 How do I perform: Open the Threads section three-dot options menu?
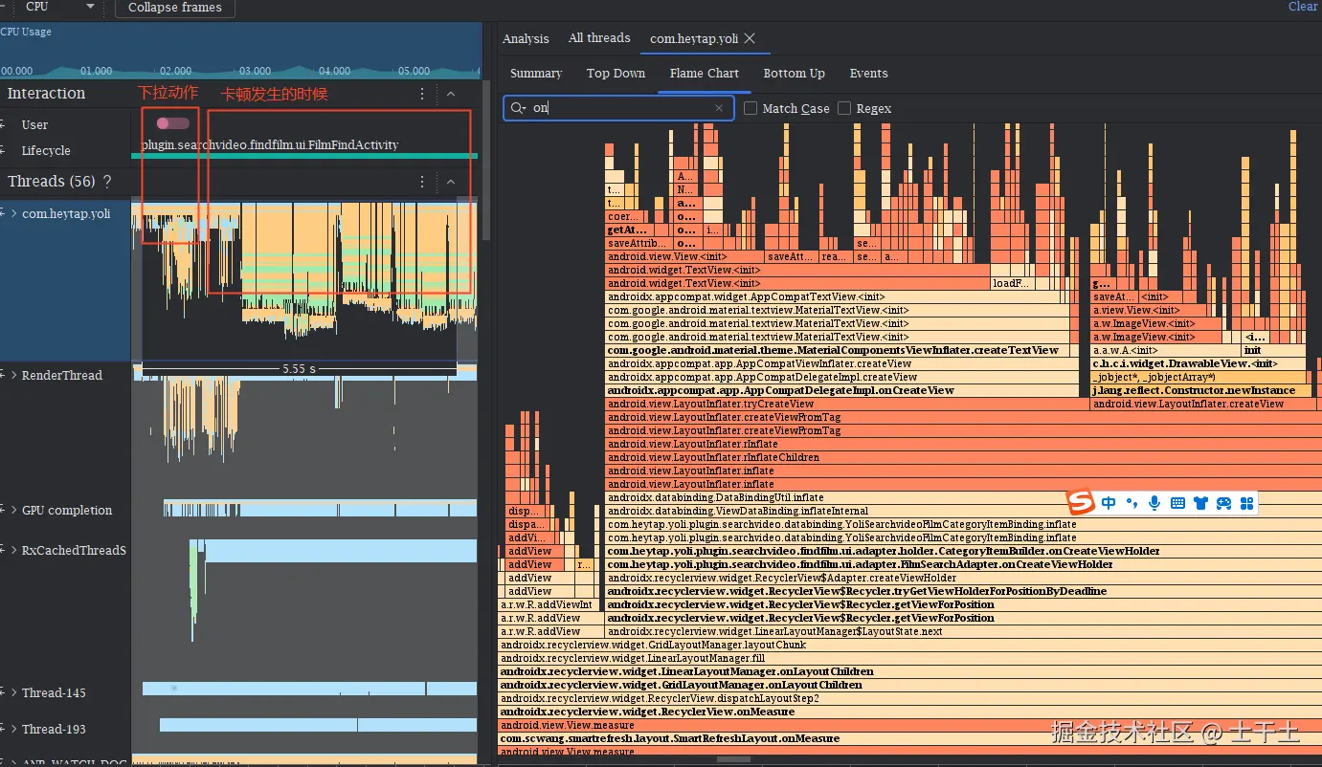click(422, 182)
